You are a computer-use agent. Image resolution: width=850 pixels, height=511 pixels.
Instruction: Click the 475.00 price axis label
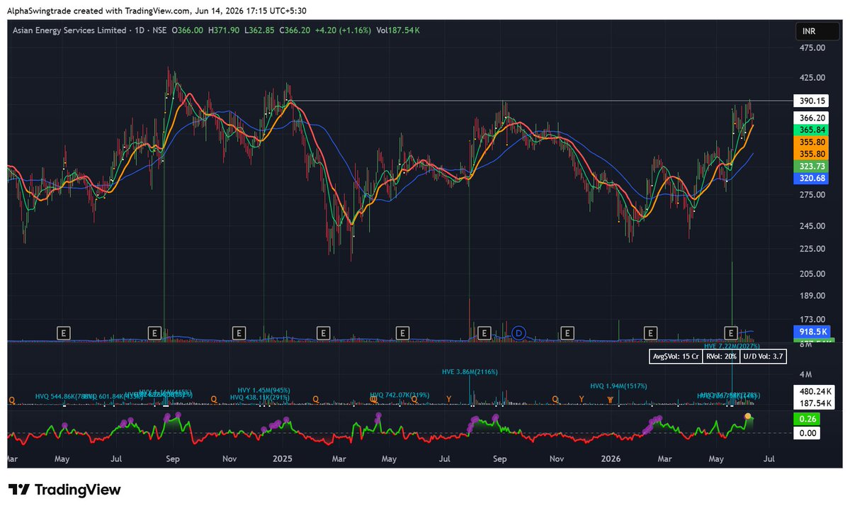point(811,48)
